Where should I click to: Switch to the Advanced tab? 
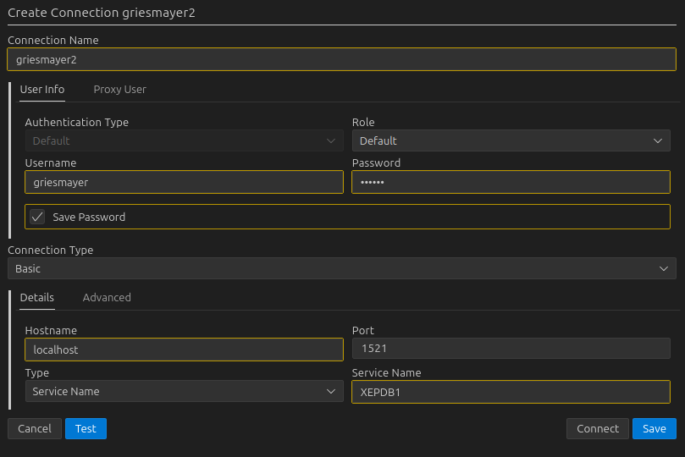pyautogui.click(x=107, y=297)
